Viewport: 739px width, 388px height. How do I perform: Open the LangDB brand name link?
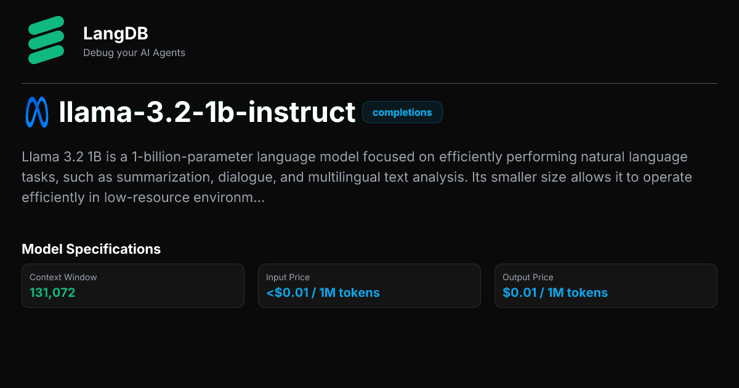[x=115, y=34]
